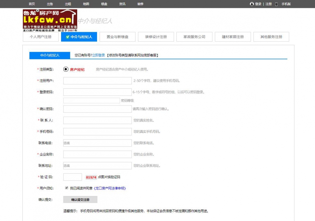315x221 pixels.
Task: Click the 点图片换验证码 text
Action: point(109,177)
